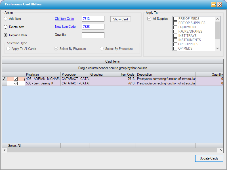This screenshot has width=227, height=170.
Task: Check PRE-OP MEDS in the supply list
Action: pyautogui.click(x=175, y=19)
